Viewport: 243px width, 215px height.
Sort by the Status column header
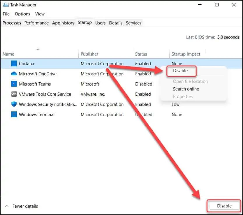click(141, 54)
